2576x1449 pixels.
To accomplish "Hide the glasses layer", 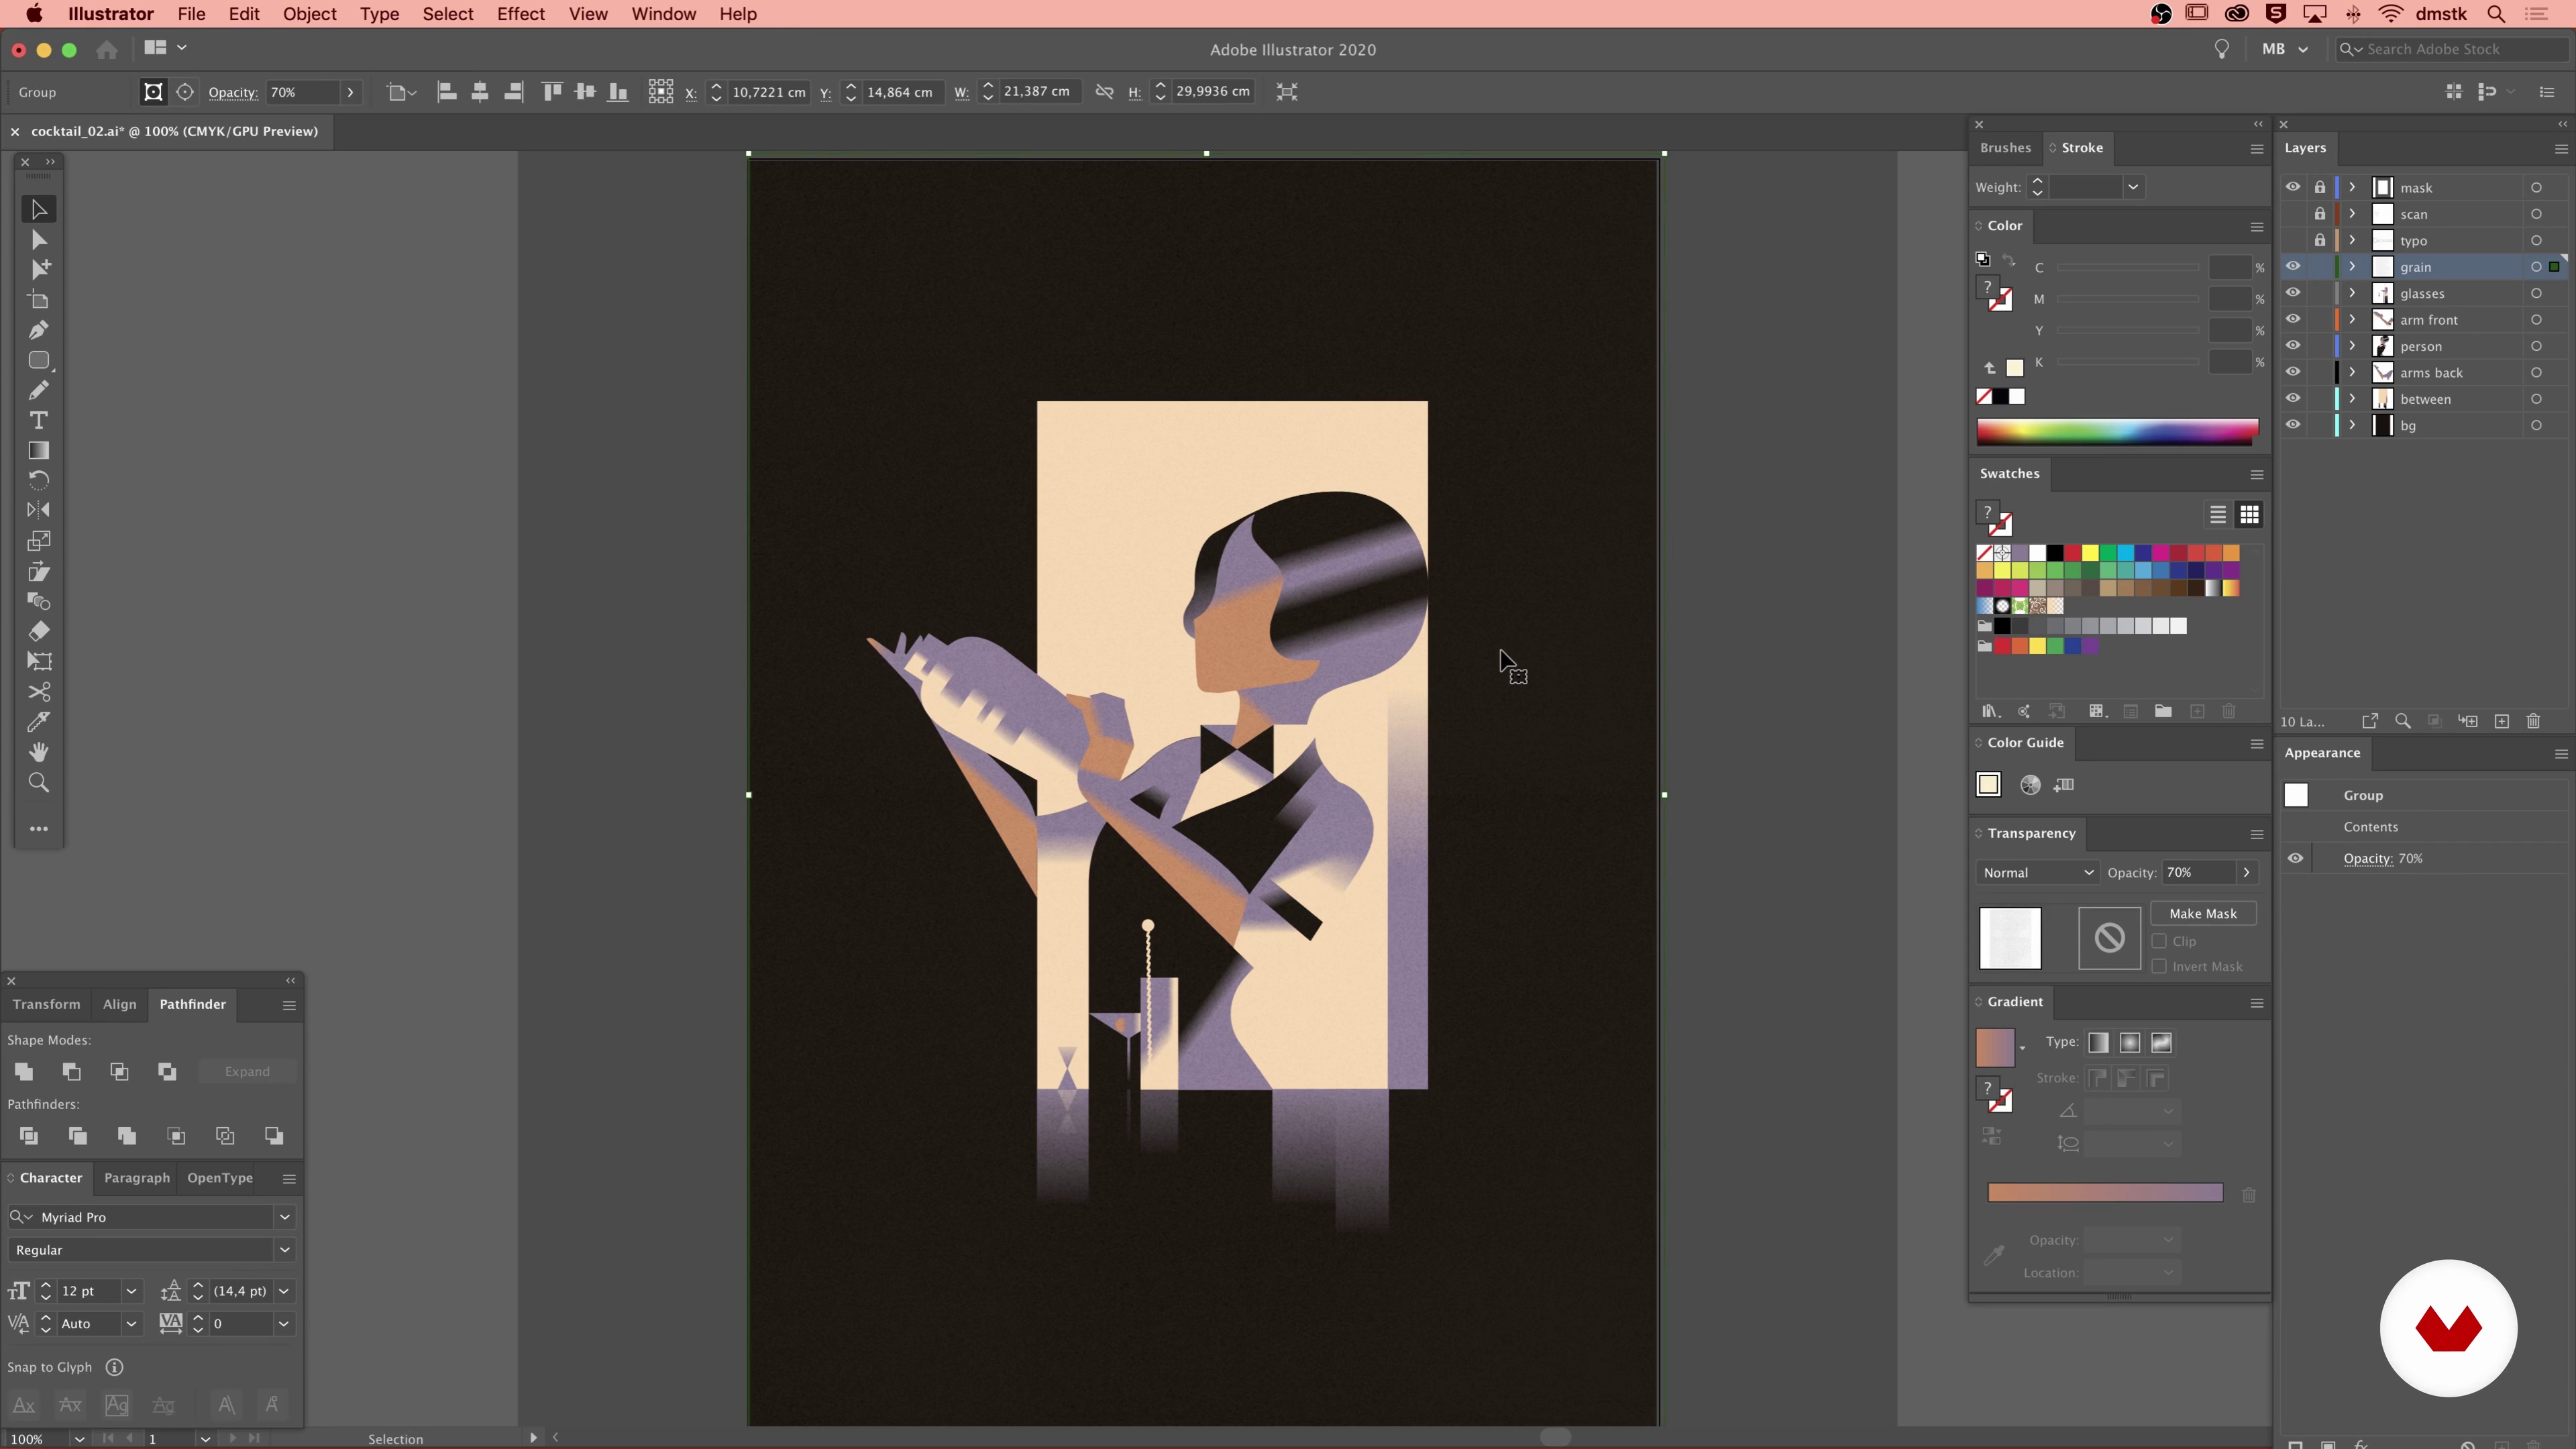I will 2293,293.
